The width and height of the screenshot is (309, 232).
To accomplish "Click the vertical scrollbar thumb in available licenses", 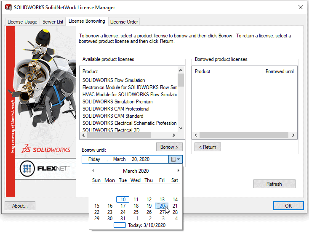I will [x=181, y=80].
